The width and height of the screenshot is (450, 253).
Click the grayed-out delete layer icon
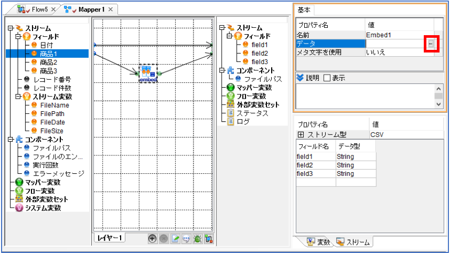click(164, 238)
